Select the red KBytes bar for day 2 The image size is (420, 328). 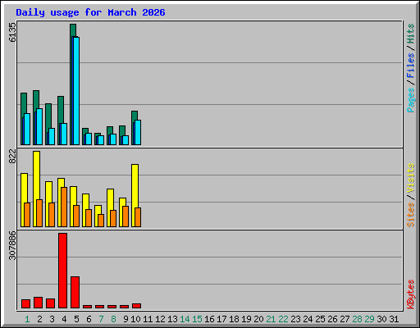coord(38,303)
